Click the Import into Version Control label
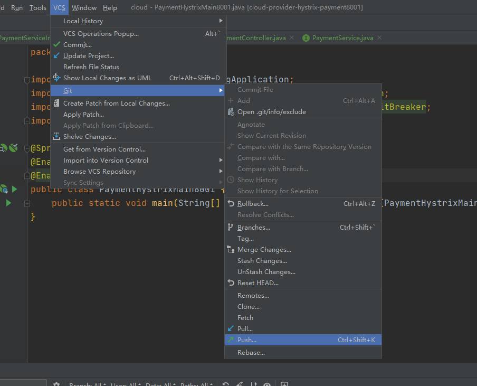 (106, 160)
